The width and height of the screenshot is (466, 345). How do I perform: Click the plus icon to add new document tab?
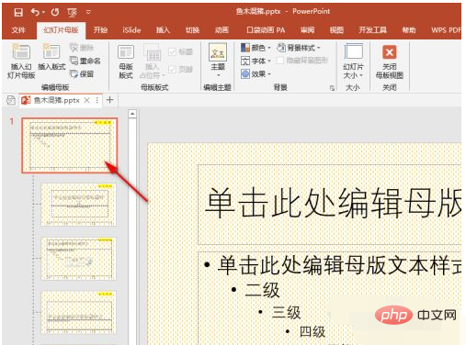click(110, 100)
